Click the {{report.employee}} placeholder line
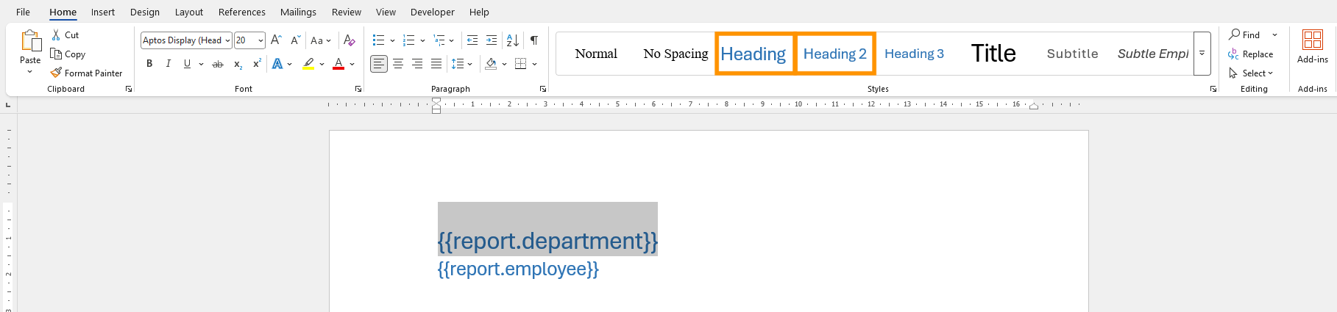 518,269
